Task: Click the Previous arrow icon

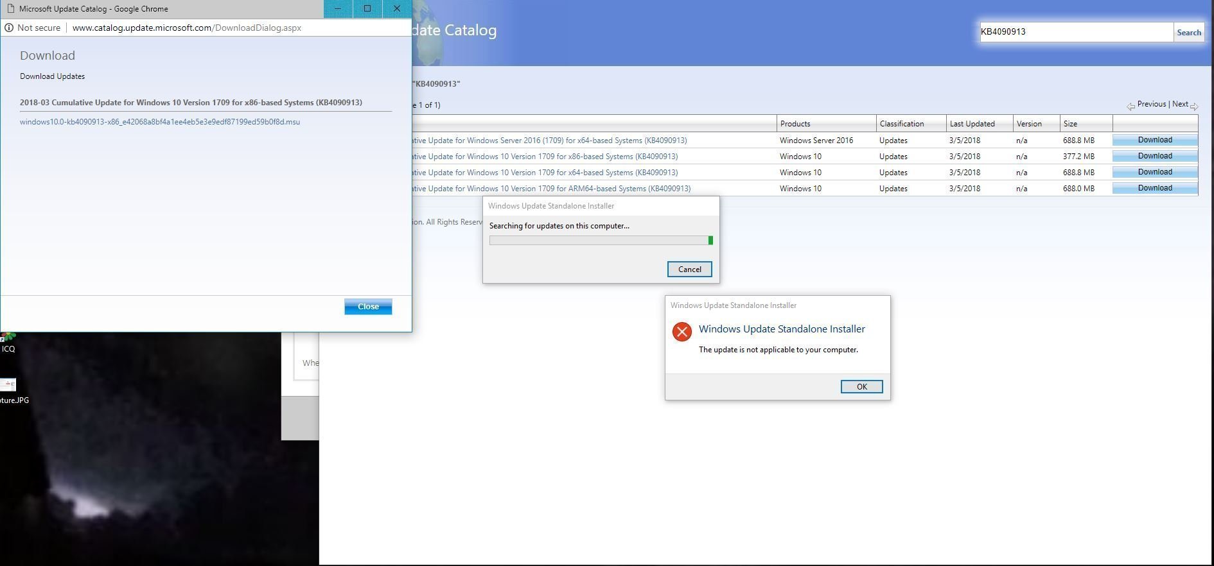Action: pos(1130,106)
